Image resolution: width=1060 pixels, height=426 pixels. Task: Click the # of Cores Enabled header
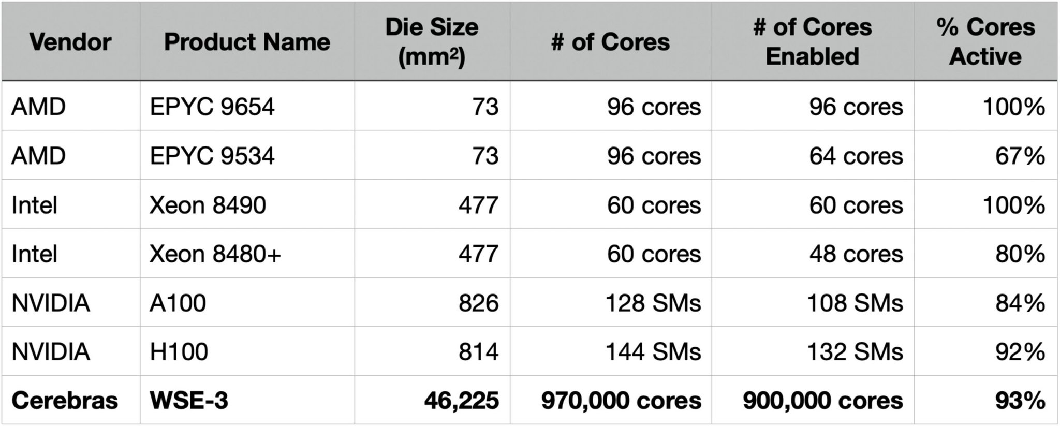tap(813, 42)
